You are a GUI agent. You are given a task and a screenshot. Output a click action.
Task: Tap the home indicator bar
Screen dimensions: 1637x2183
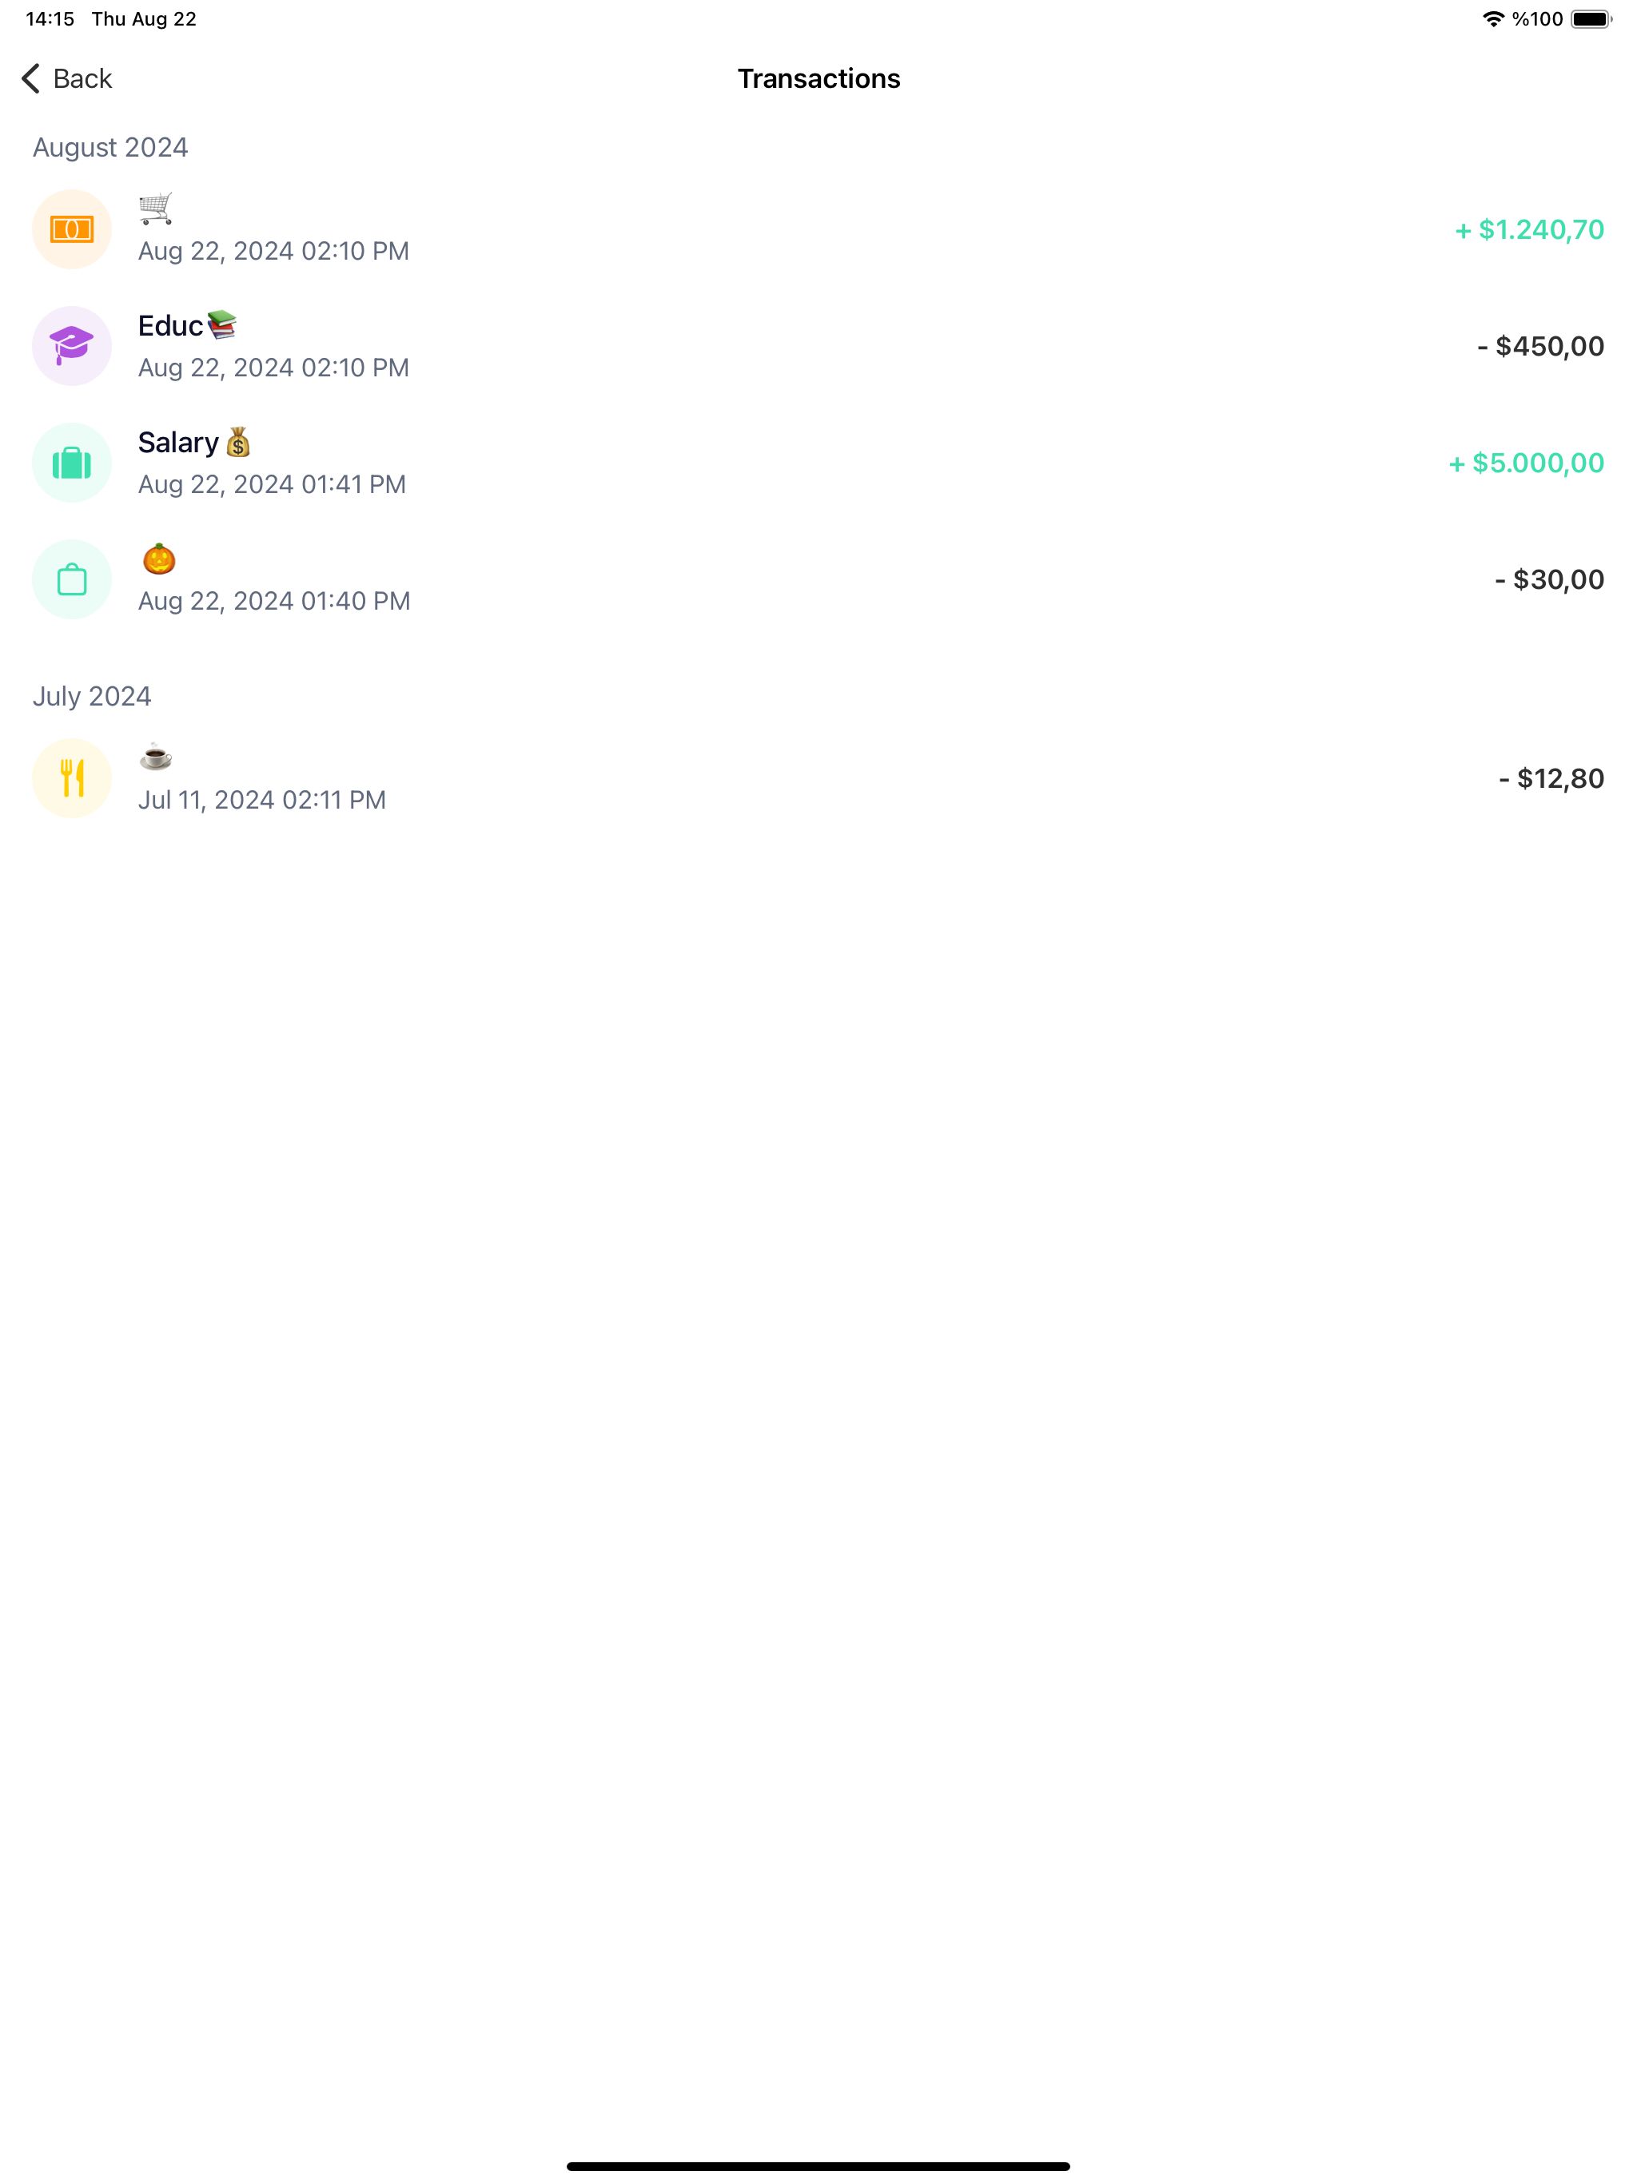[818, 2166]
